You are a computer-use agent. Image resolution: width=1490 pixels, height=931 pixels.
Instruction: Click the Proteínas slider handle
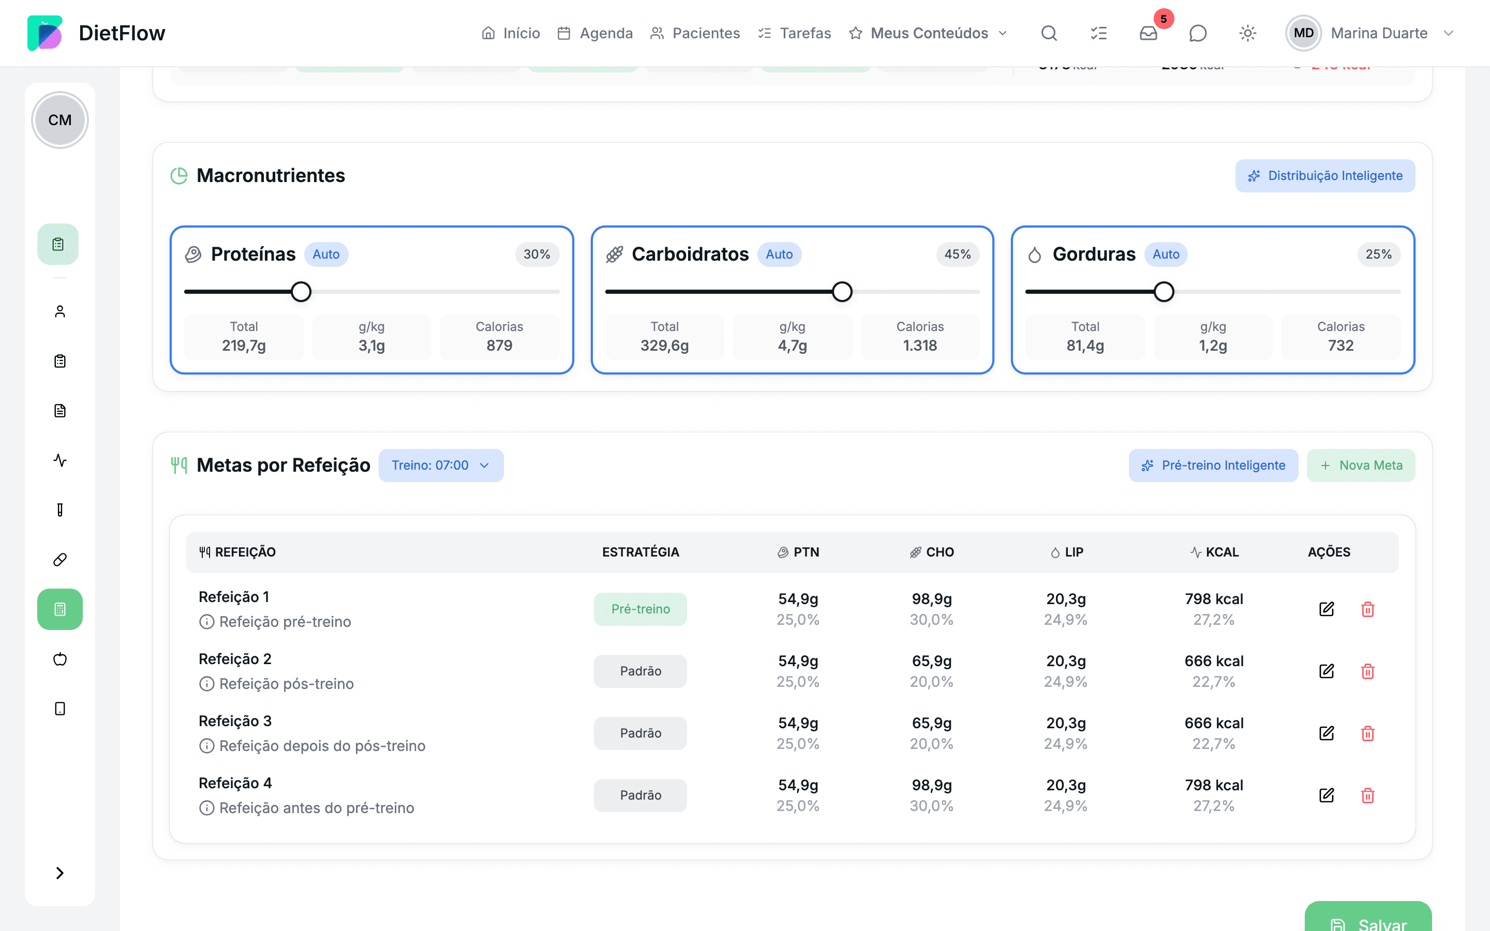point(301,292)
